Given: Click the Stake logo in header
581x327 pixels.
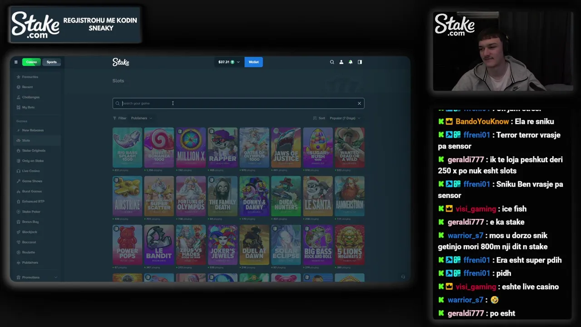Looking at the screenshot, I should pos(121,62).
